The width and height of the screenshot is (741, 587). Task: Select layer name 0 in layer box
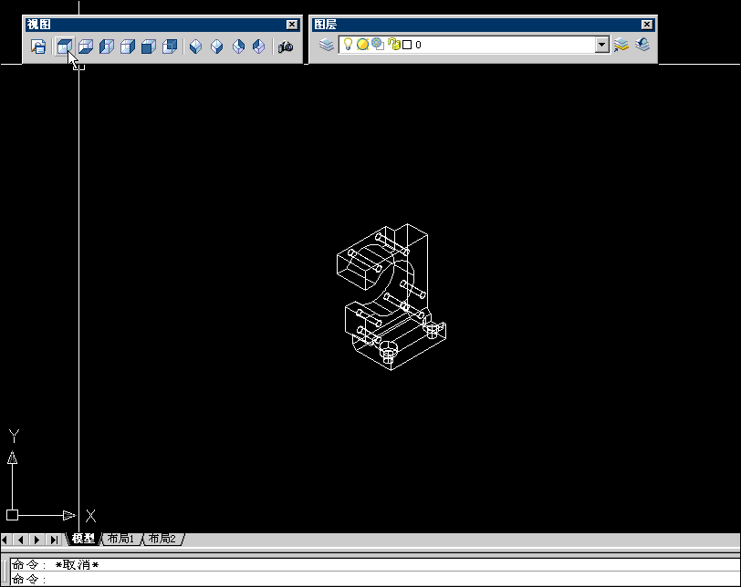[x=418, y=45]
